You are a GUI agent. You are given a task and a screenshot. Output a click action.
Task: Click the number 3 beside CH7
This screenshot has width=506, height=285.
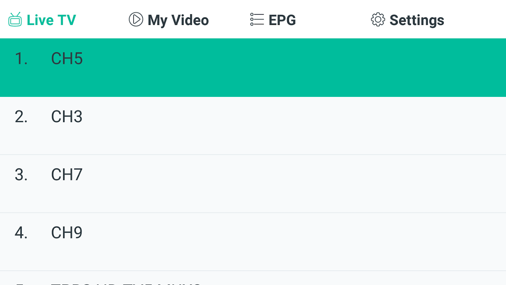click(21, 175)
